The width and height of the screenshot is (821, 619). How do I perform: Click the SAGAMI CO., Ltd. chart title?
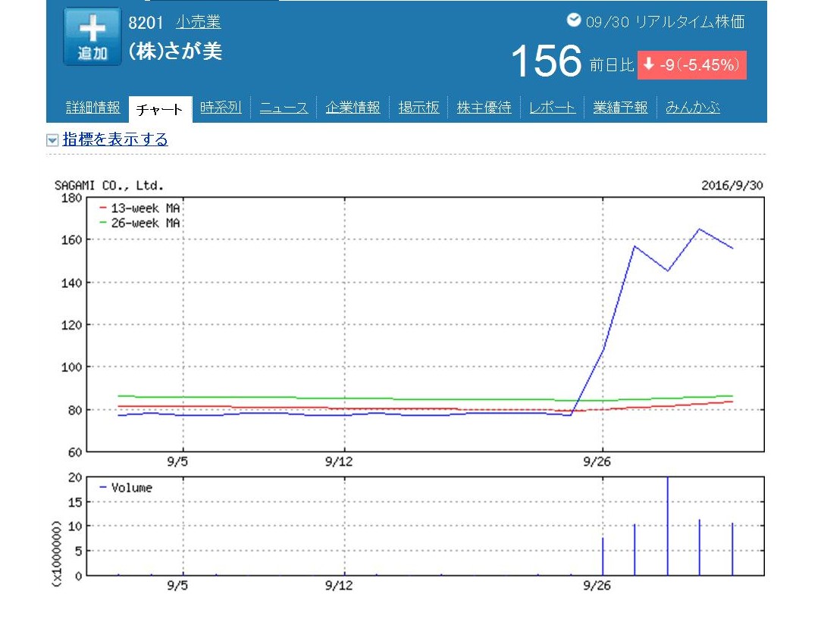(109, 186)
